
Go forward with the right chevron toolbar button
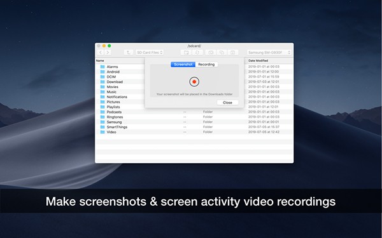pos(108,53)
